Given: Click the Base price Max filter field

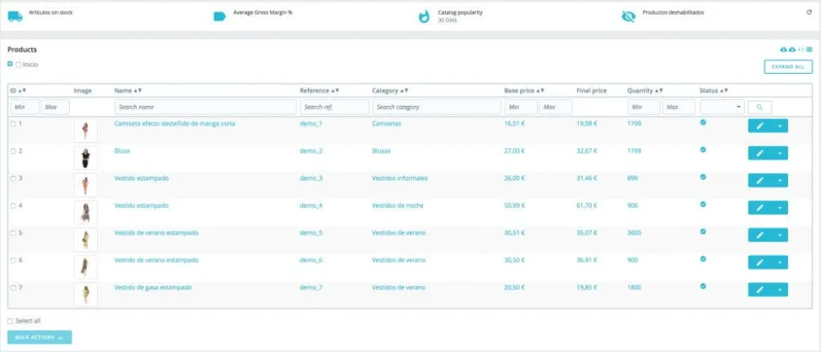Looking at the screenshot, I should point(556,107).
